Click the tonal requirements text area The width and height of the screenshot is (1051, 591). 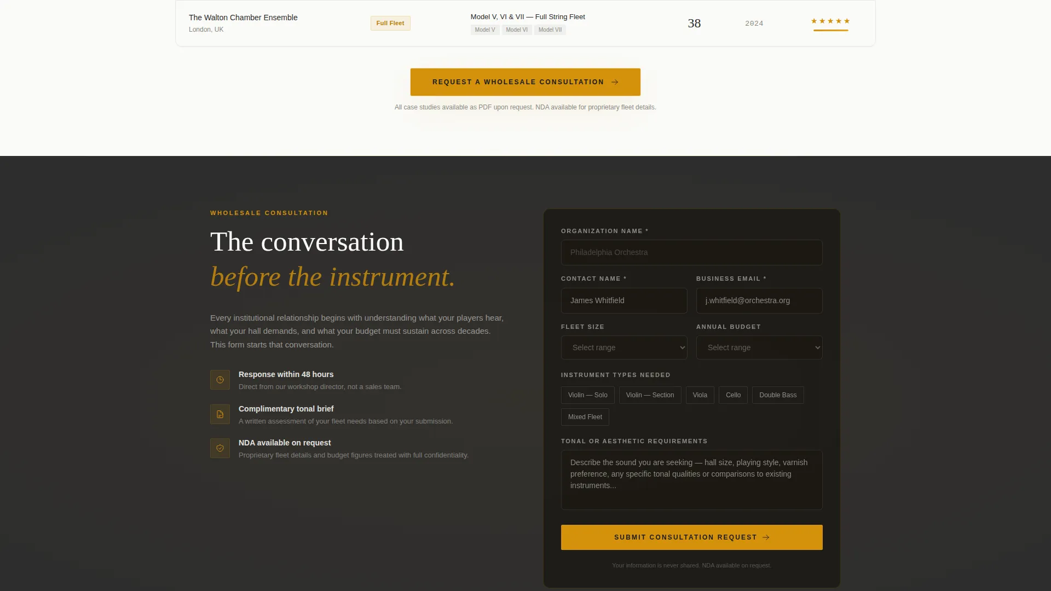click(x=692, y=480)
